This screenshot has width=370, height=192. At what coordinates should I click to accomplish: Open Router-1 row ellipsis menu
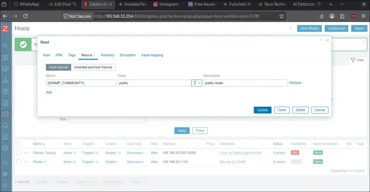26,162
